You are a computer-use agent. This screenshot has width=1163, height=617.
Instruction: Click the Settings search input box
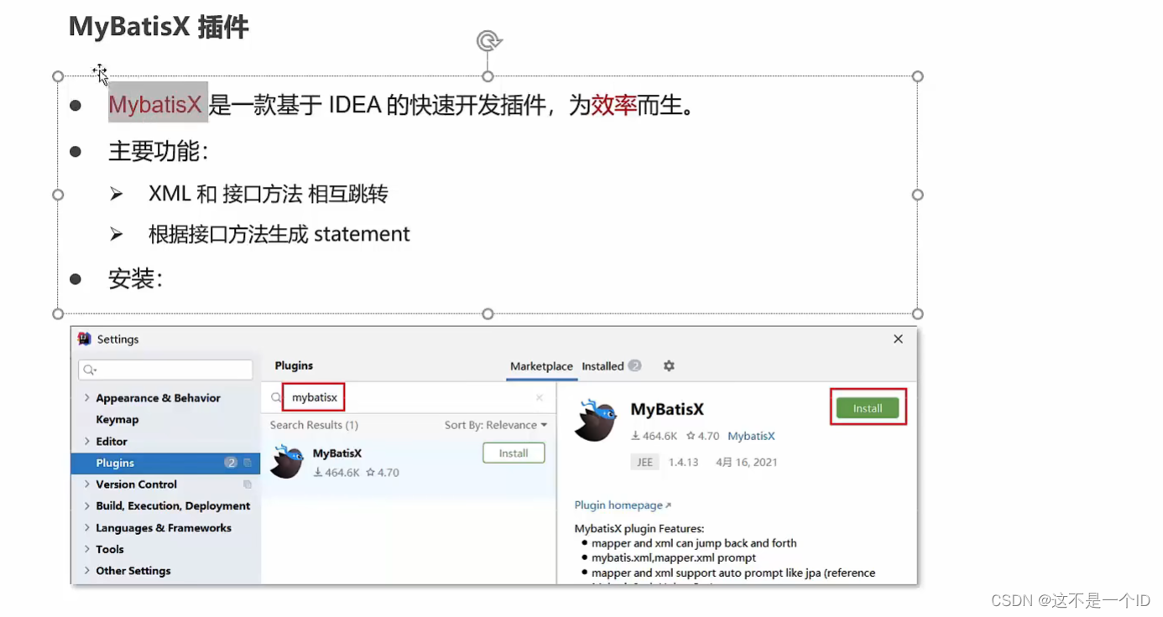tap(166, 370)
